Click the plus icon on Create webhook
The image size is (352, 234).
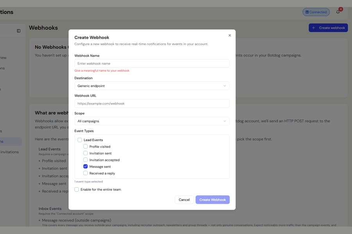314,28
